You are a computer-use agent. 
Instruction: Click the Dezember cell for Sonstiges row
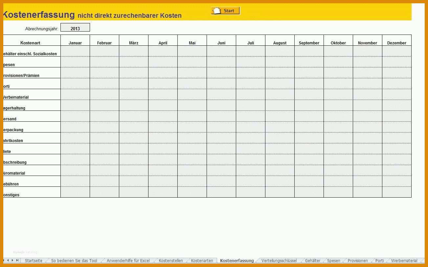[x=397, y=192]
